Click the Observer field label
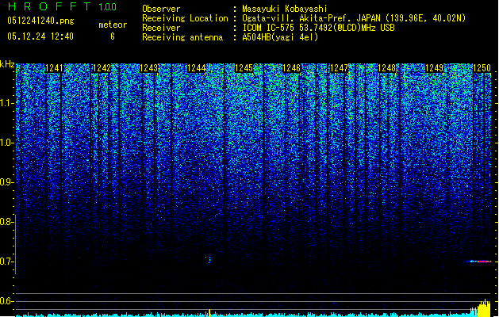Viewport: 499px width, 317px height. click(x=161, y=9)
